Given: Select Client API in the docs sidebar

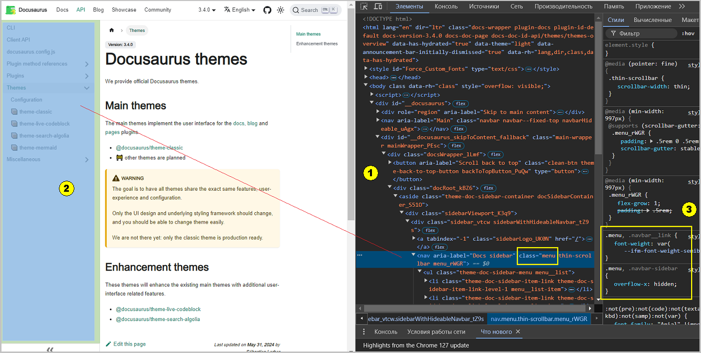Looking at the screenshot, I should point(18,39).
